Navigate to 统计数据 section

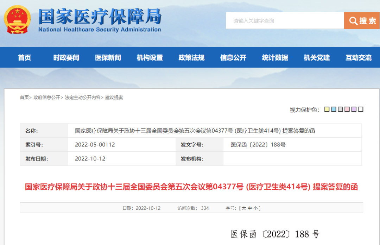(275, 58)
